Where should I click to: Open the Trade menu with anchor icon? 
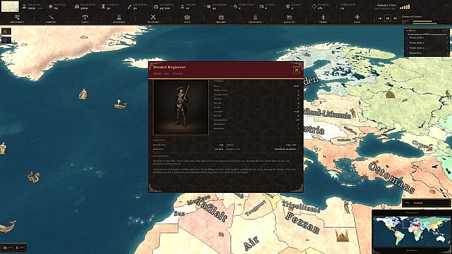point(323,19)
